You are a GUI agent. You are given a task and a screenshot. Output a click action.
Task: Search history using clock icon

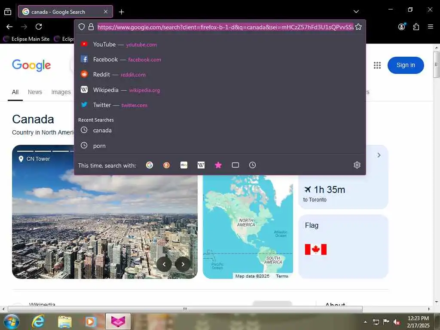tap(252, 165)
